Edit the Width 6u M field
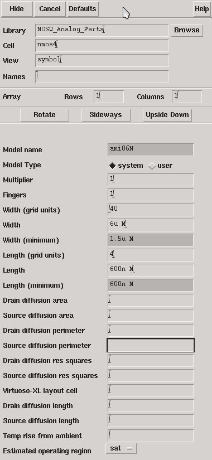The width and height of the screenshot is (212, 460). pos(151,225)
